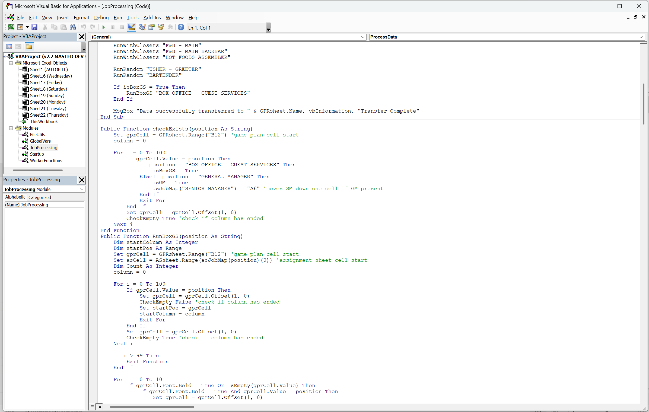Select the FileUtils module

click(x=37, y=135)
